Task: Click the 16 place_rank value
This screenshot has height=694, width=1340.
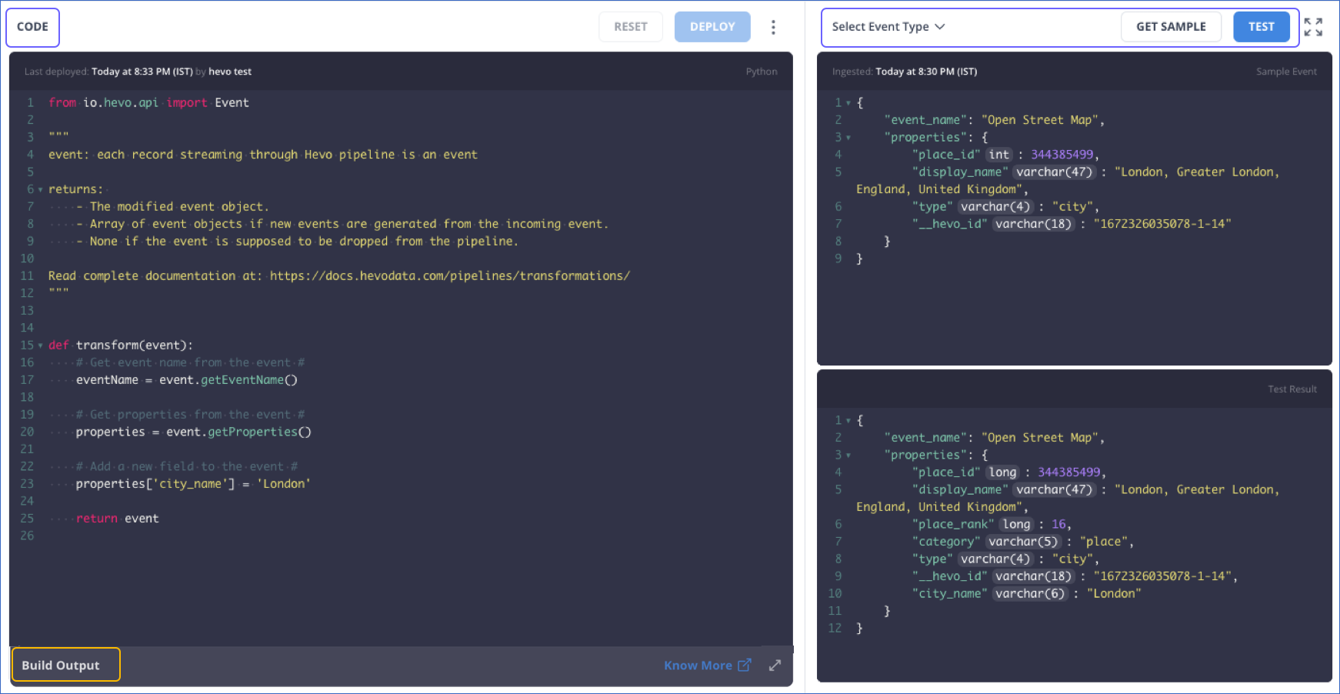Action: tap(1058, 525)
